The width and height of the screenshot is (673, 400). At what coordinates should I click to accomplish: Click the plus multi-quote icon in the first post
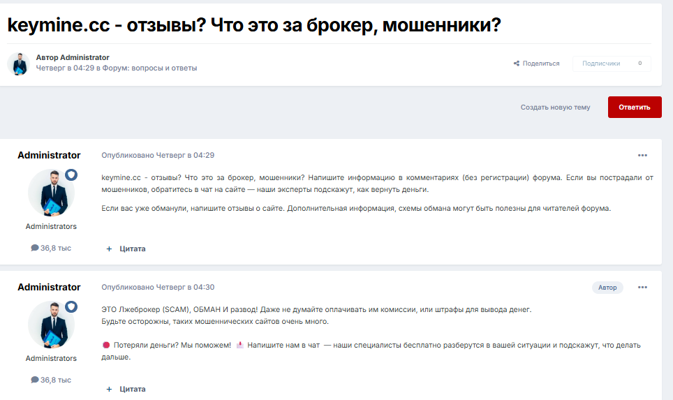coord(109,249)
